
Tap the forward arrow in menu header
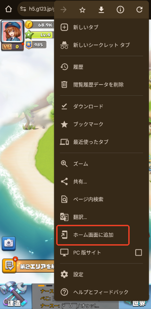63,10
